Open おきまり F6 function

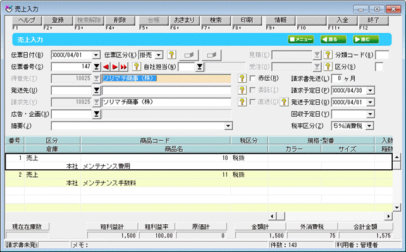tap(184, 20)
